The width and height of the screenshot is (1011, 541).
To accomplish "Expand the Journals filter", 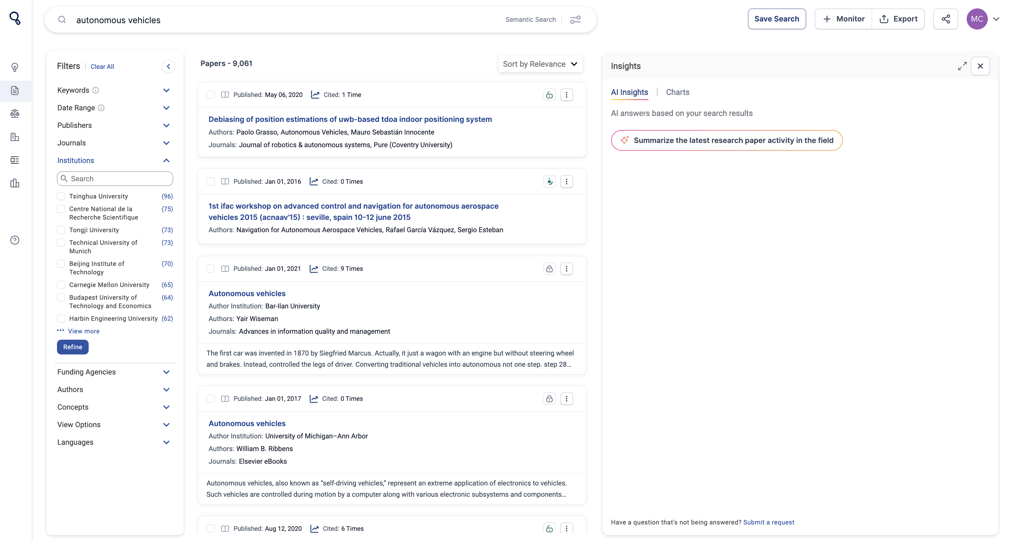I will click(x=166, y=143).
